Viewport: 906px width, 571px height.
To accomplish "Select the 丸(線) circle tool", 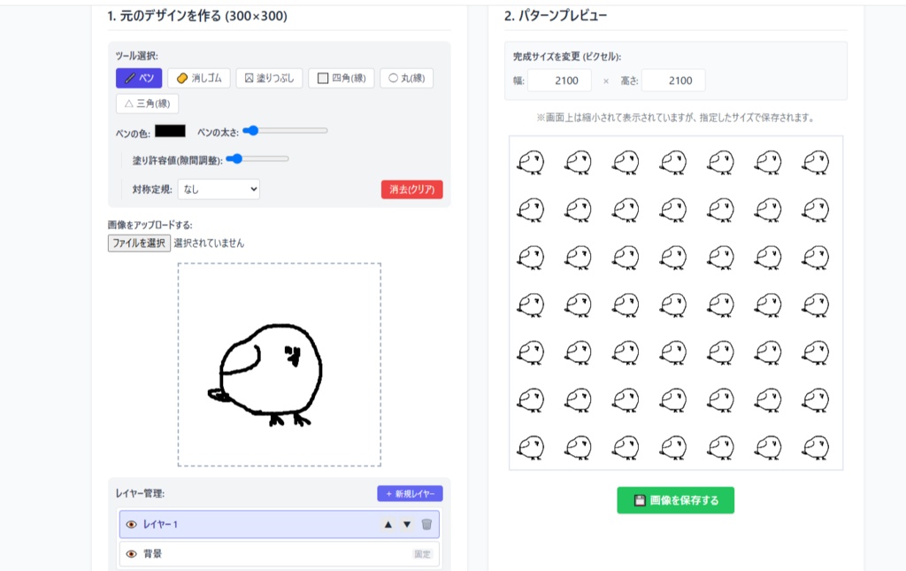I will click(x=406, y=78).
